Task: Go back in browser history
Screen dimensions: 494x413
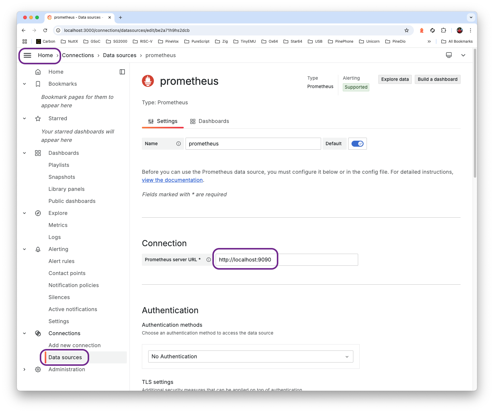Action: (23, 30)
